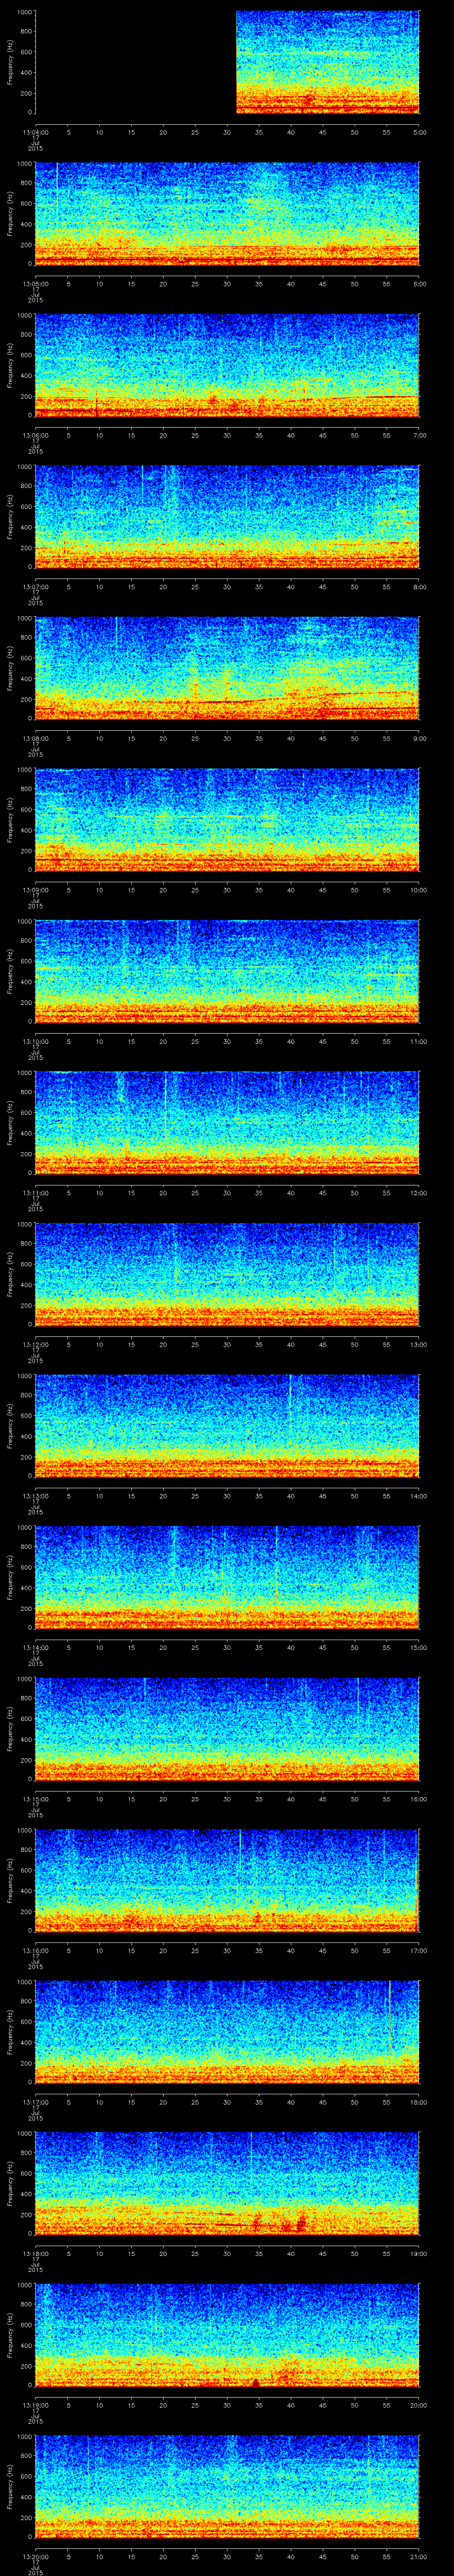
Task: Select the spectrogram panel starting at 13:09:00
Action: tap(227, 820)
